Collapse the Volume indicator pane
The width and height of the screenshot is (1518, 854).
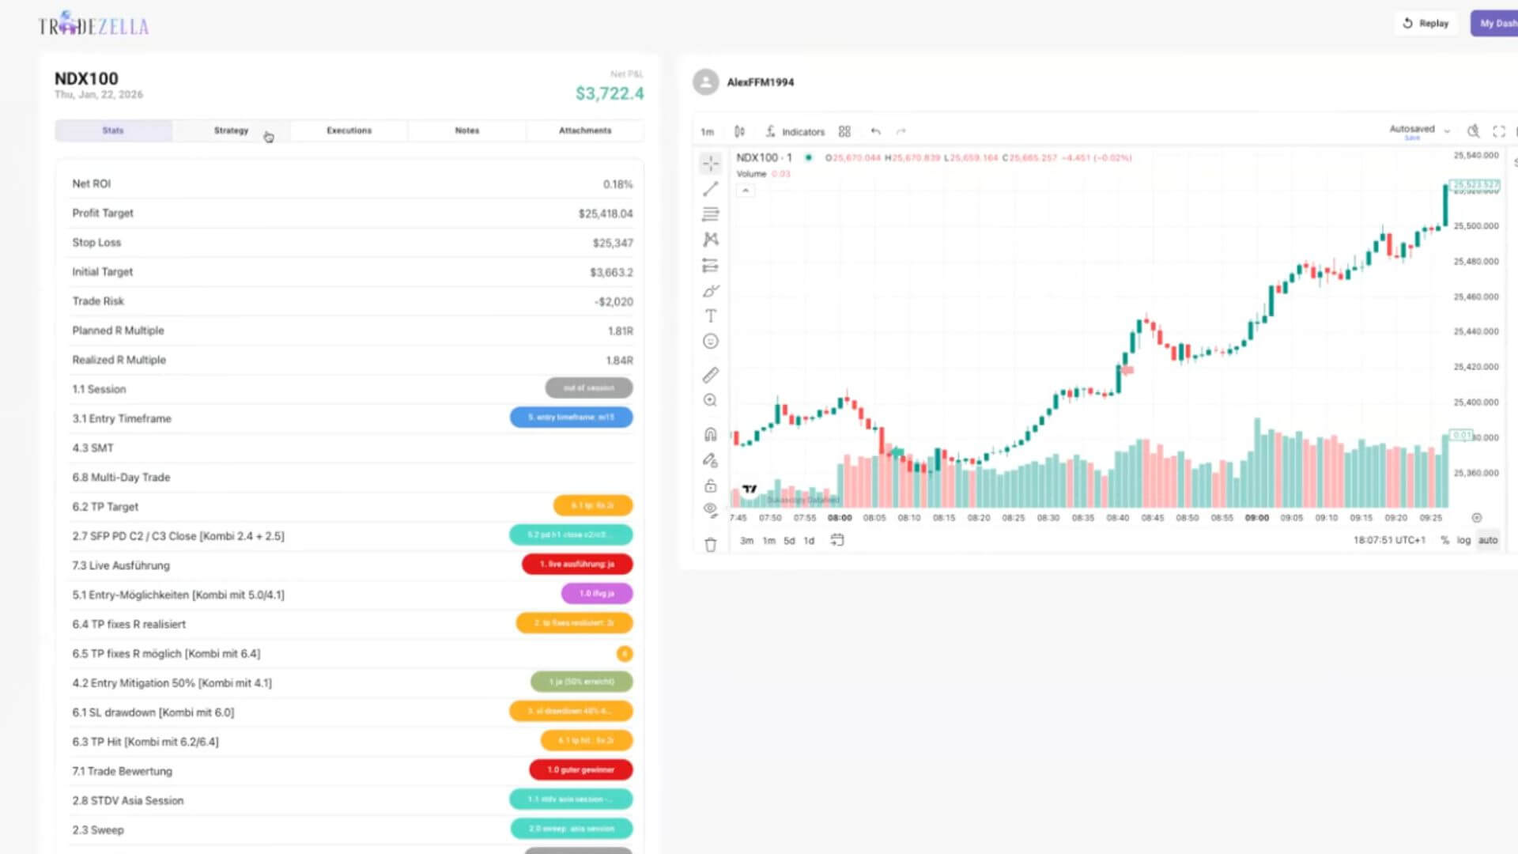[746, 191]
